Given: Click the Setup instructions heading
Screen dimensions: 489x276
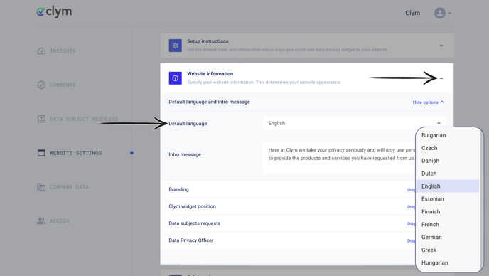Looking at the screenshot, I should pyautogui.click(x=208, y=41).
